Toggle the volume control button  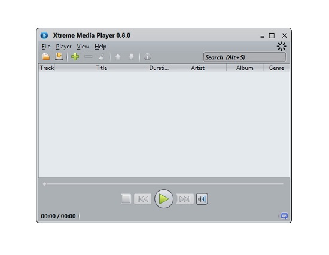click(202, 199)
